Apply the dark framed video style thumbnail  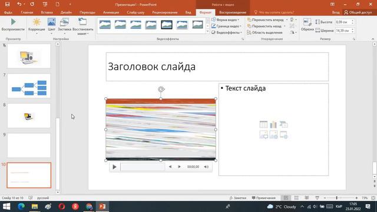[x=167, y=25]
